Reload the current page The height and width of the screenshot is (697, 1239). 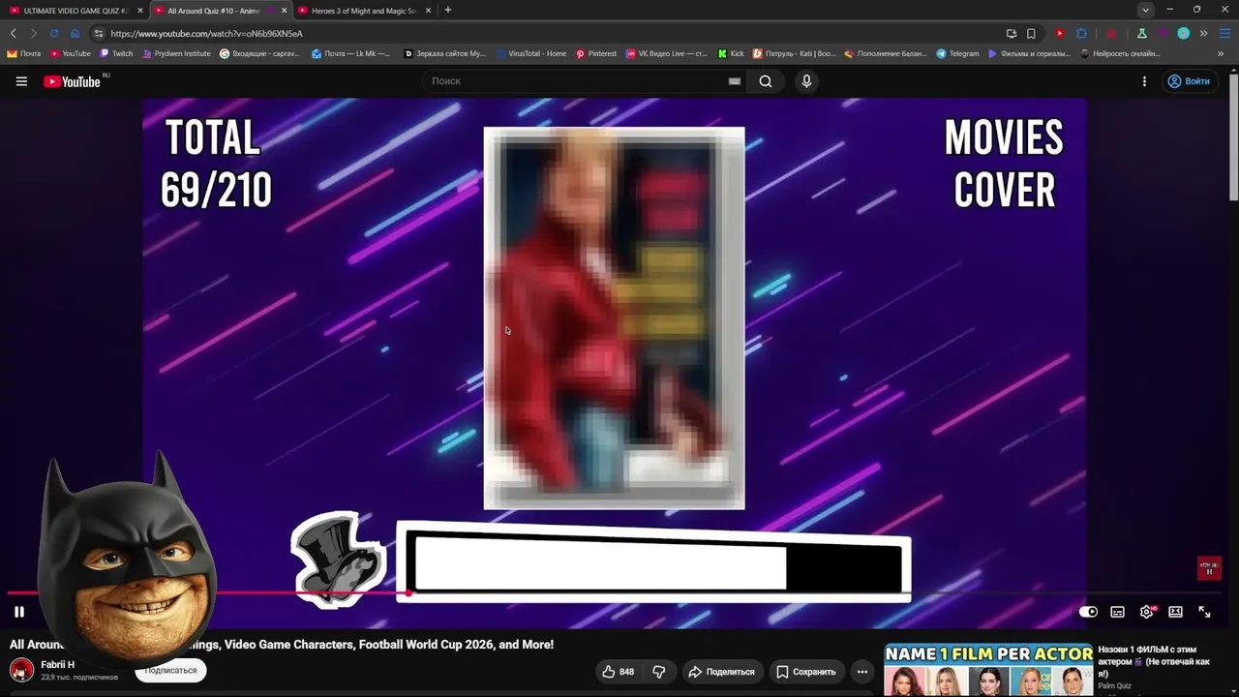tap(54, 34)
